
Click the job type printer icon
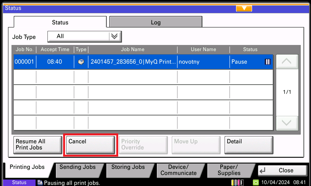pos(81,62)
